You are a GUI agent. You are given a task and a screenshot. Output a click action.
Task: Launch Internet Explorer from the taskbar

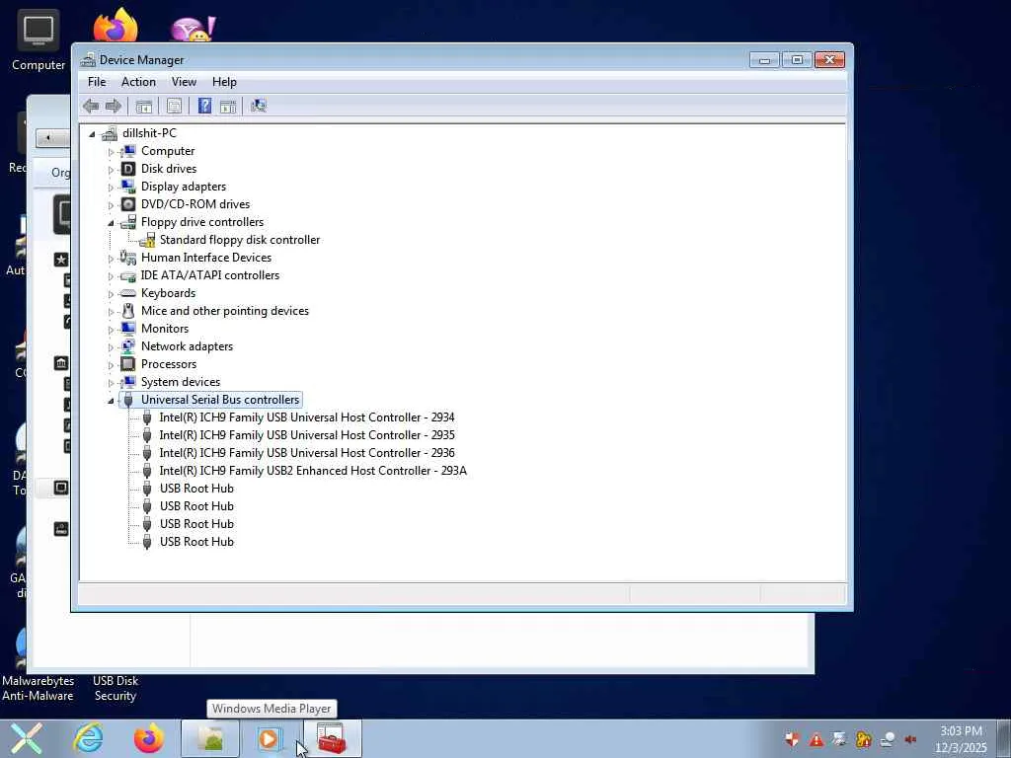pos(88,738)
